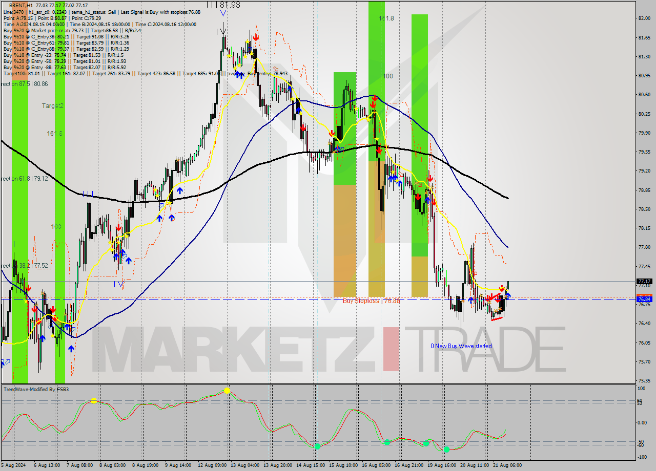Click the 76.40 price axis label

[644, 324]
